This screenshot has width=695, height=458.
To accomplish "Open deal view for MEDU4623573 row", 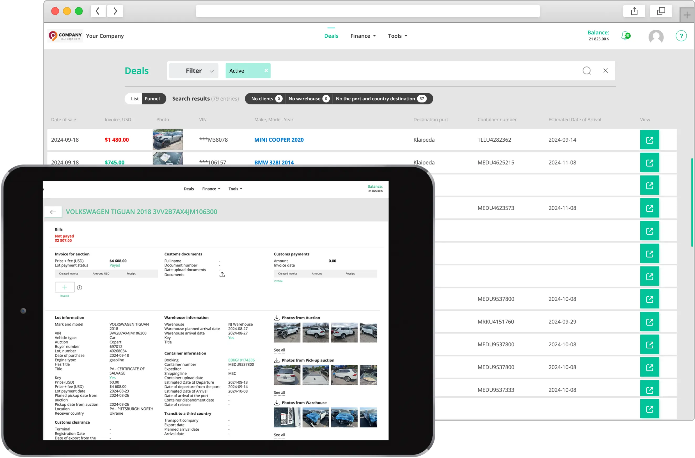I will click(x=650, y=208).
